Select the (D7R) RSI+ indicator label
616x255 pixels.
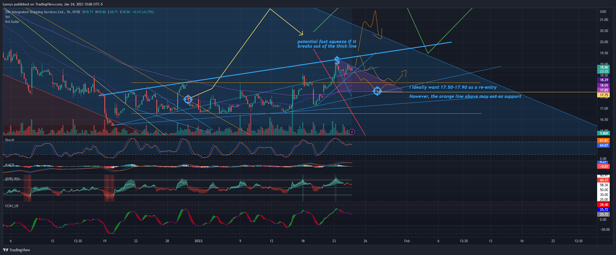coord(13,179)
